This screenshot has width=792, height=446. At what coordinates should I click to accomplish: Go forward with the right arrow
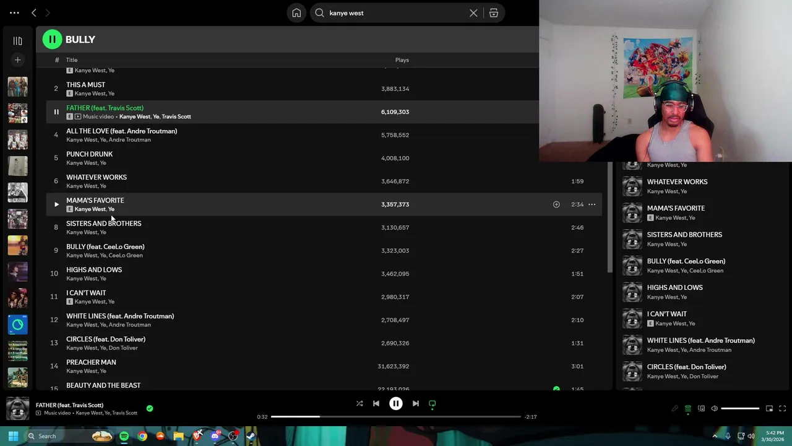[x=48, y=12]
